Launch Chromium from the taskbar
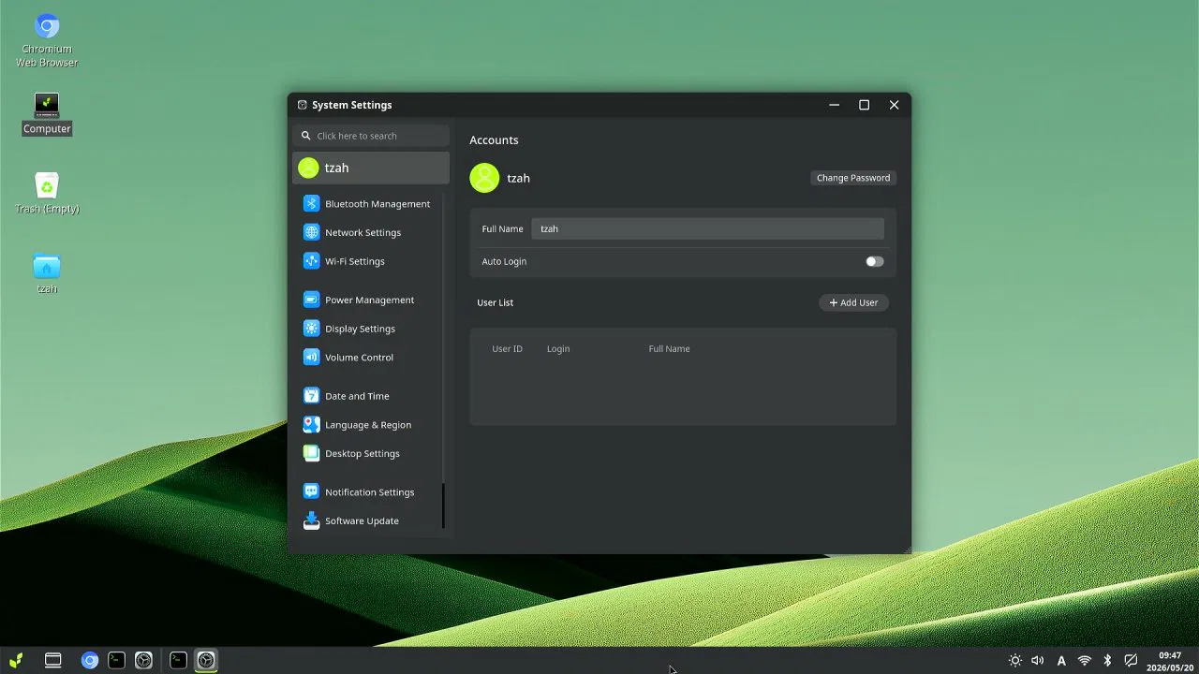The width and height of the screenshot is (1199, 674). point(90,660)
